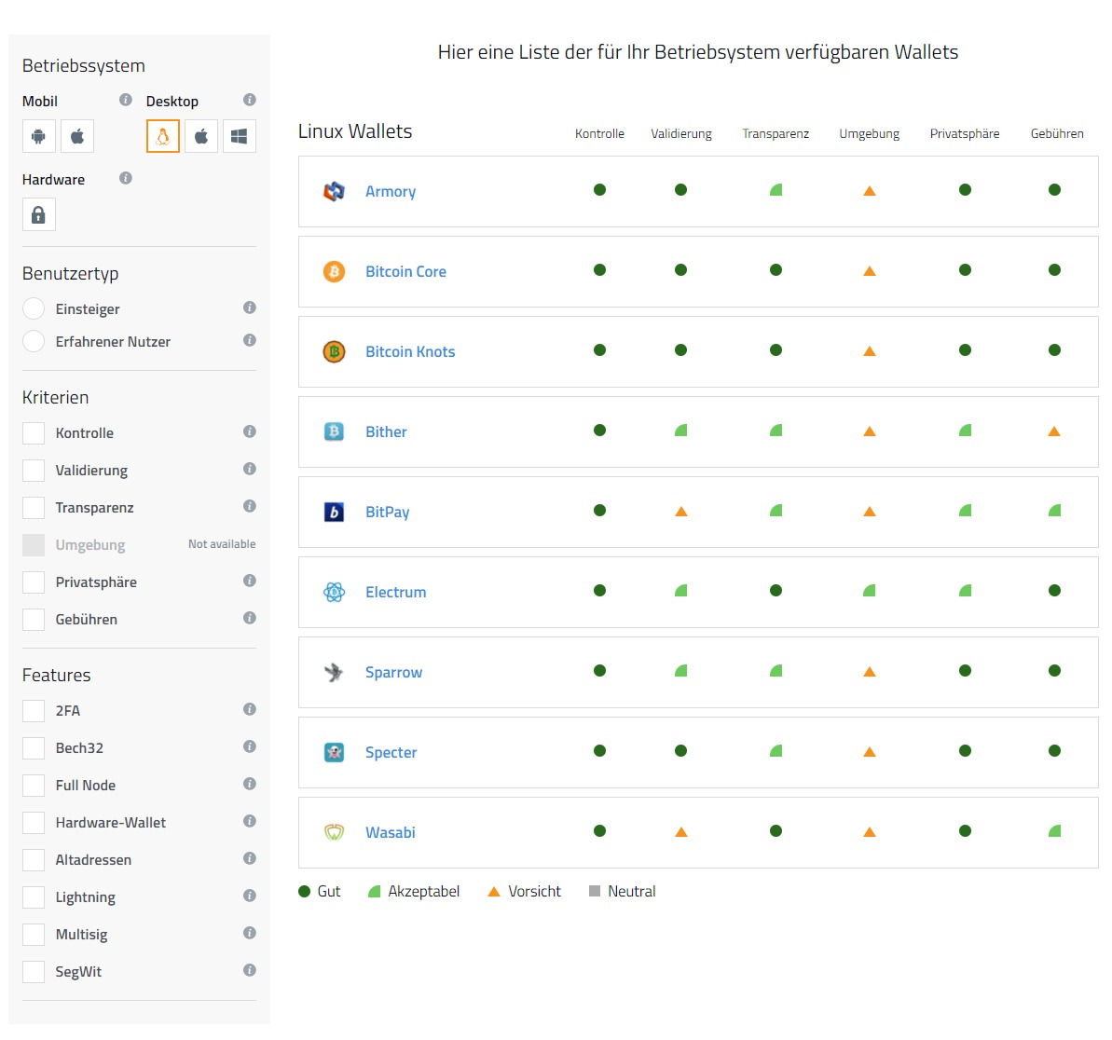Viewport: 1112px width, 1040px height.
Task: Select the Hardware wallet lock icon
Action: click(x=39, y=215)
